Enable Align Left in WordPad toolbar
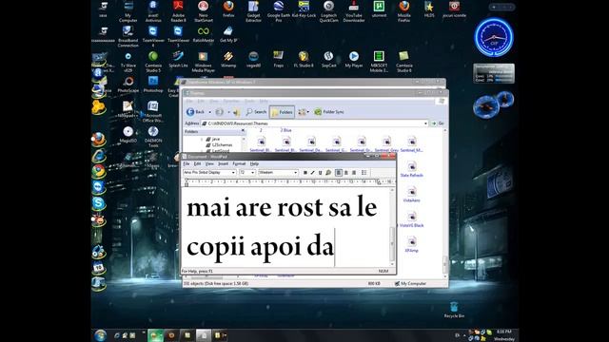This screenshot has height=342, width=609. [339, 173]
